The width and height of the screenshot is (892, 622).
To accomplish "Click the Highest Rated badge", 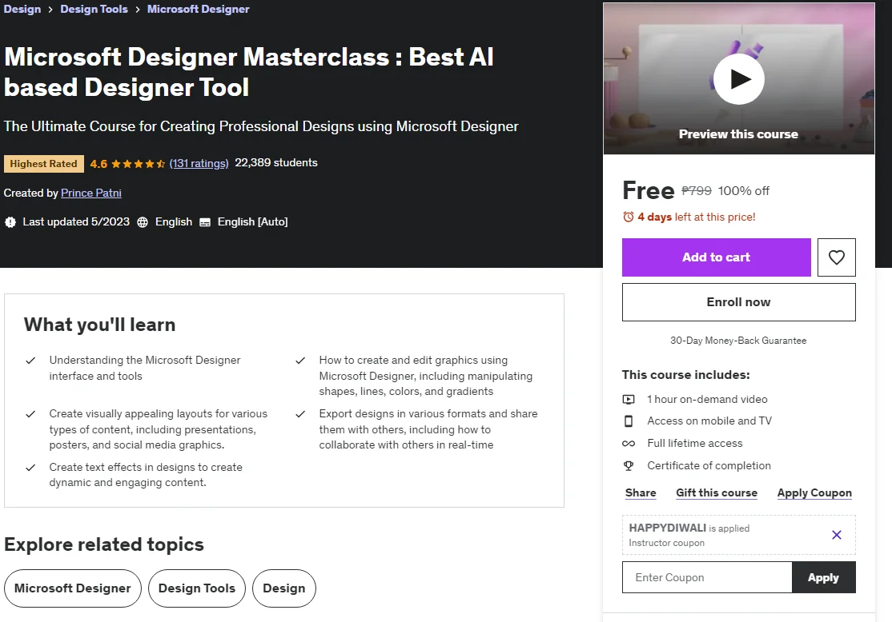I will tap(44, 164).
